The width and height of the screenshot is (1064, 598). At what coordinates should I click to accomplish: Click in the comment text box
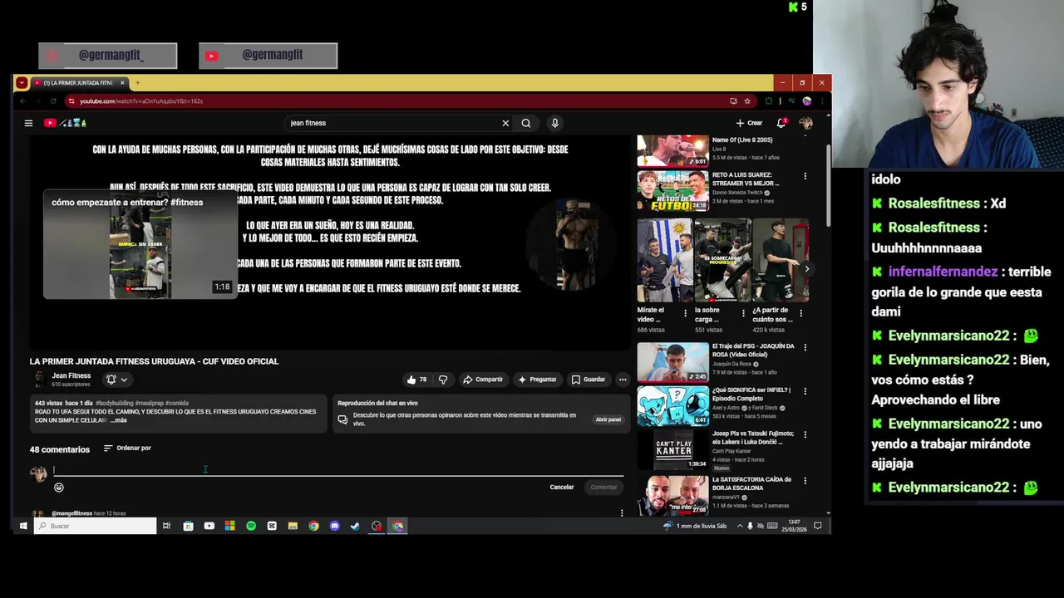(338, 470)
